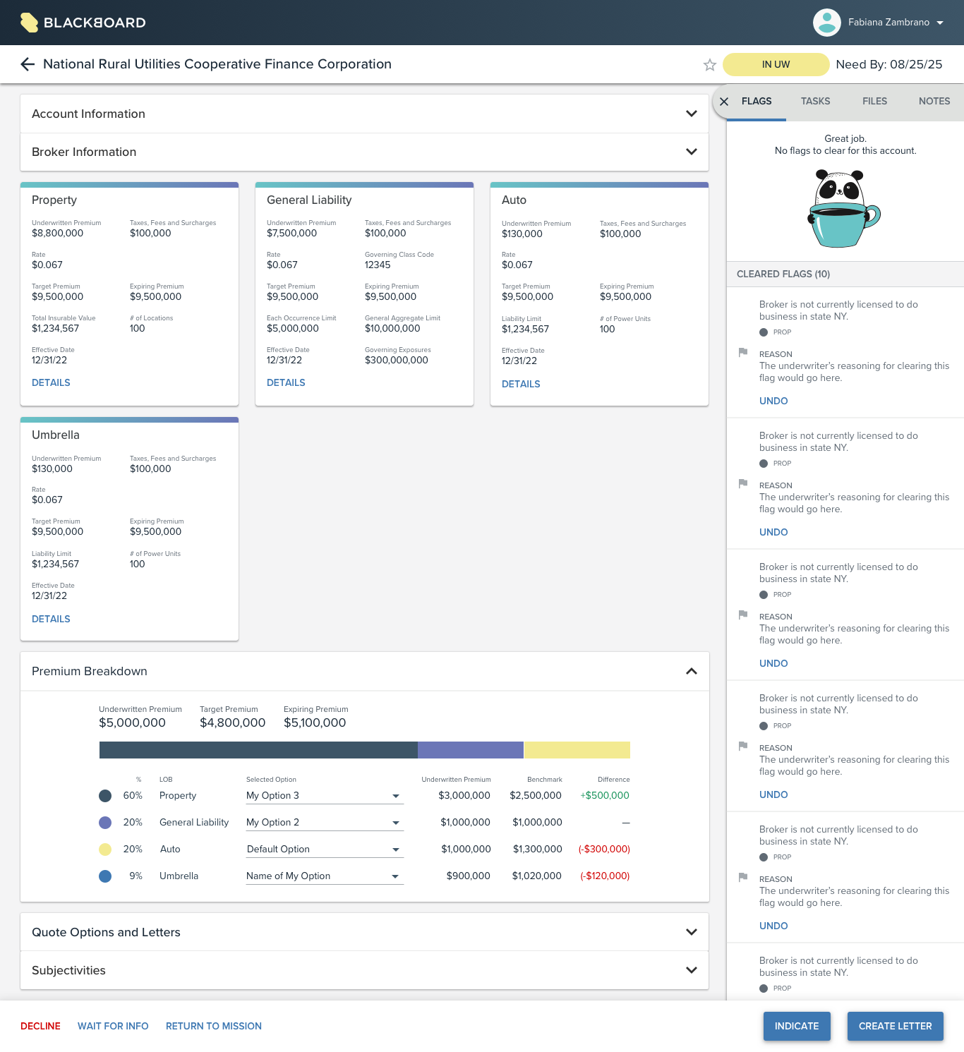Click the flag icon of first cleared flag
Image resolution: width=964 pixels, height=1052 pixels.
(x=743, y=352)
